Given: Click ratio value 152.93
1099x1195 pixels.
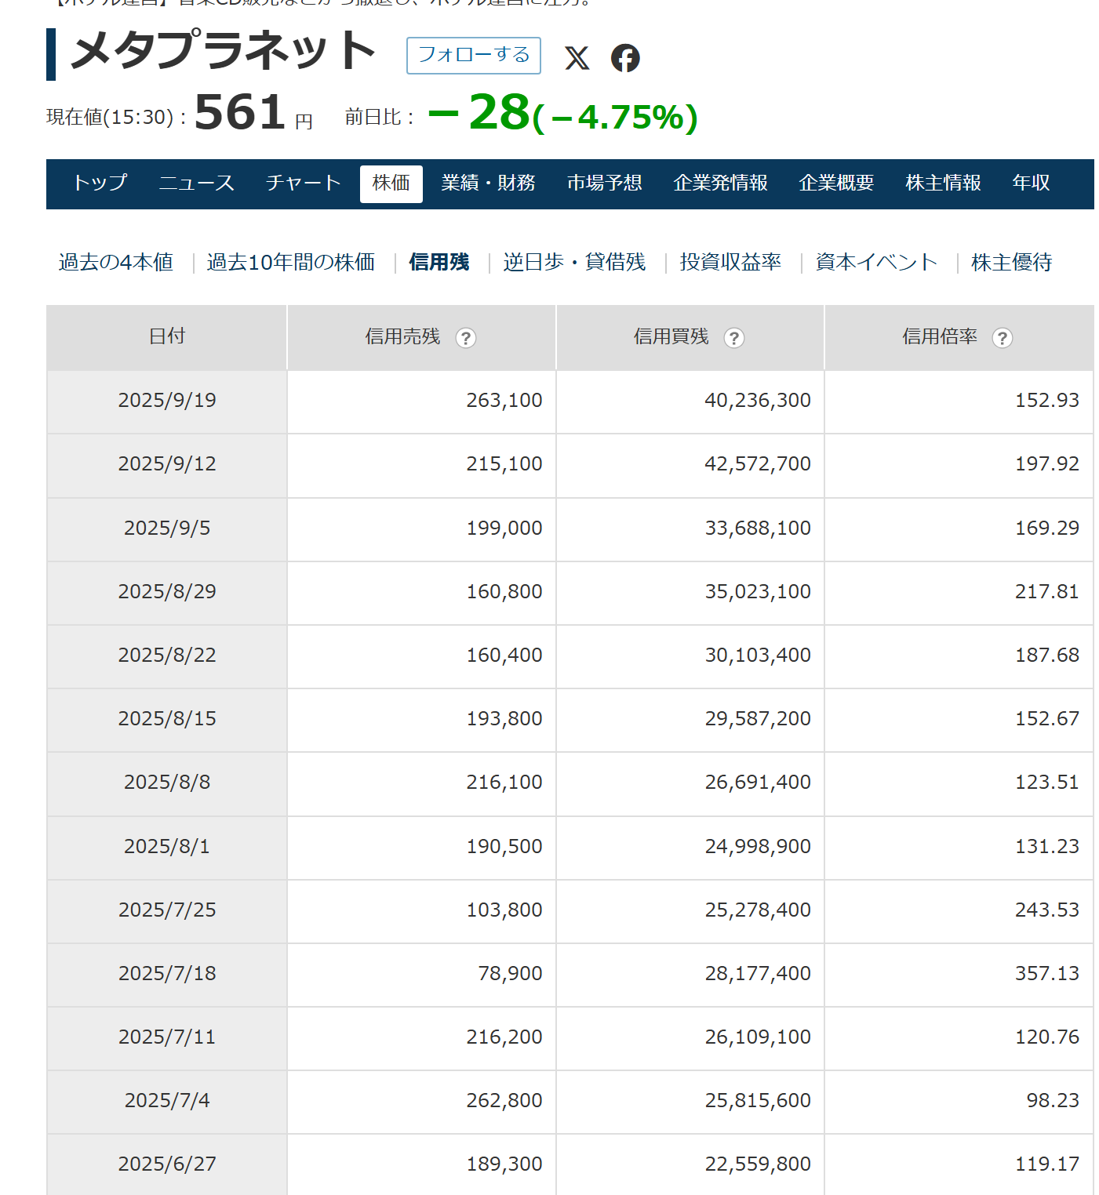Looking at the screenshot, I should click(1047, 401).
